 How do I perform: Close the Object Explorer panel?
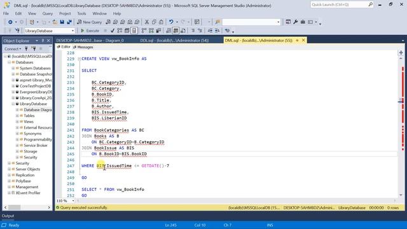click(48, 41)
